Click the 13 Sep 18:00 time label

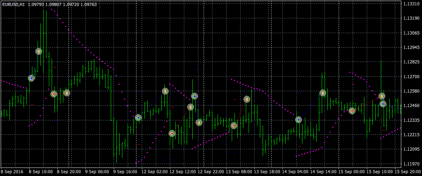(267, 172)
